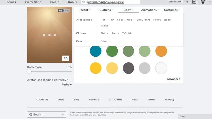Pick the light gray skin color

point(145,68)
